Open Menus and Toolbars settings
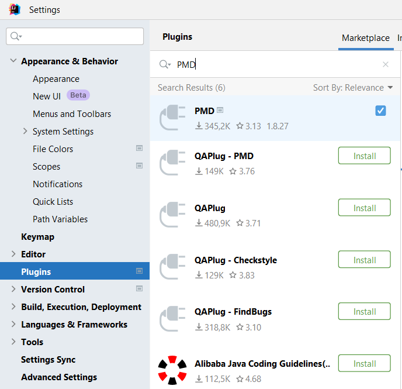 tap(72, 113)
